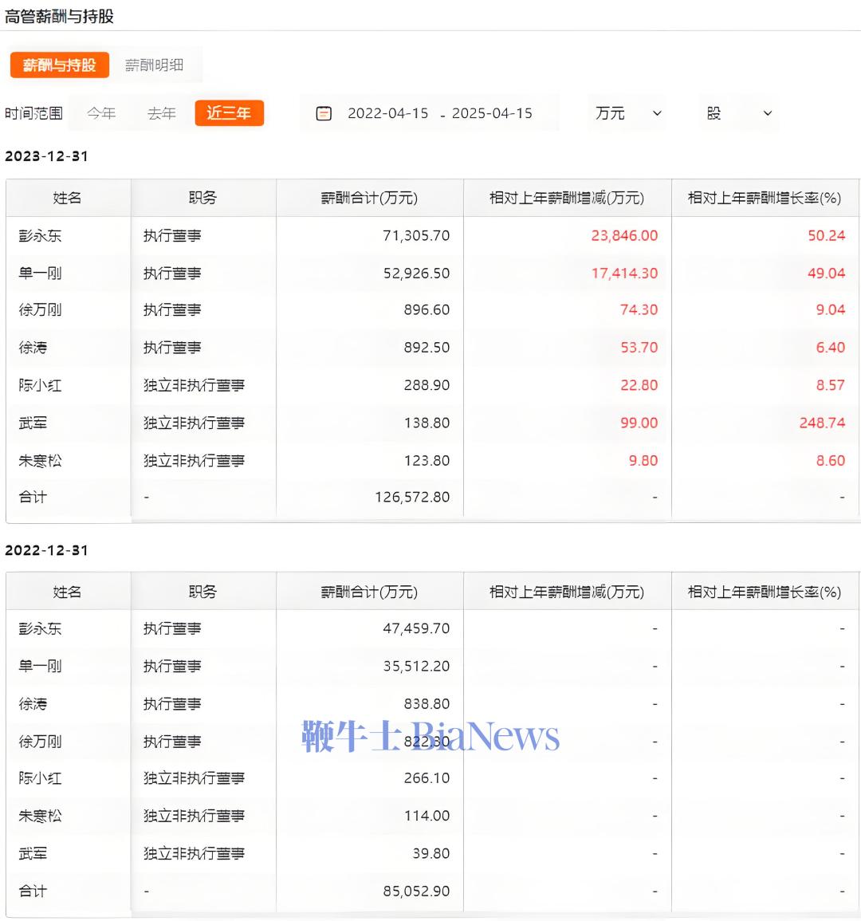Click the salary value 39.80

coord(431,853)
